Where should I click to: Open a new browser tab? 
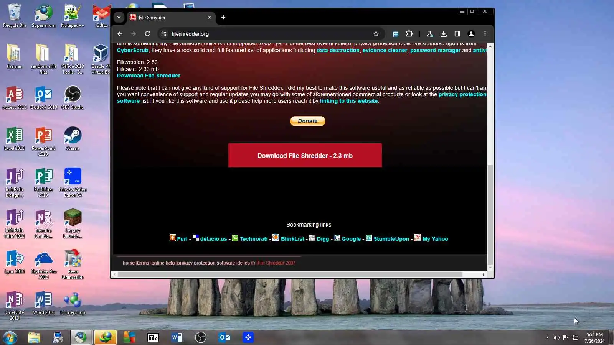click(223, 17)
